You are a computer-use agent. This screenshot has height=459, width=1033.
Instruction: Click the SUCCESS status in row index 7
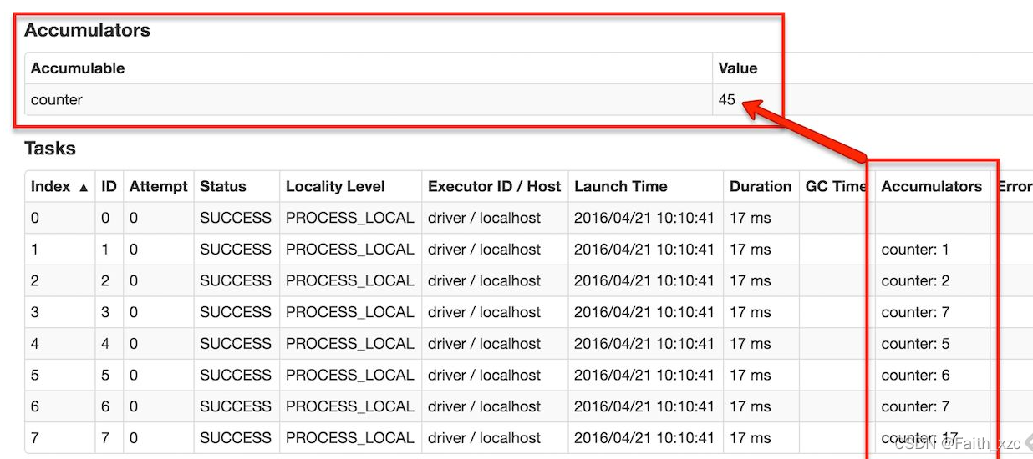tap(236, 438)
